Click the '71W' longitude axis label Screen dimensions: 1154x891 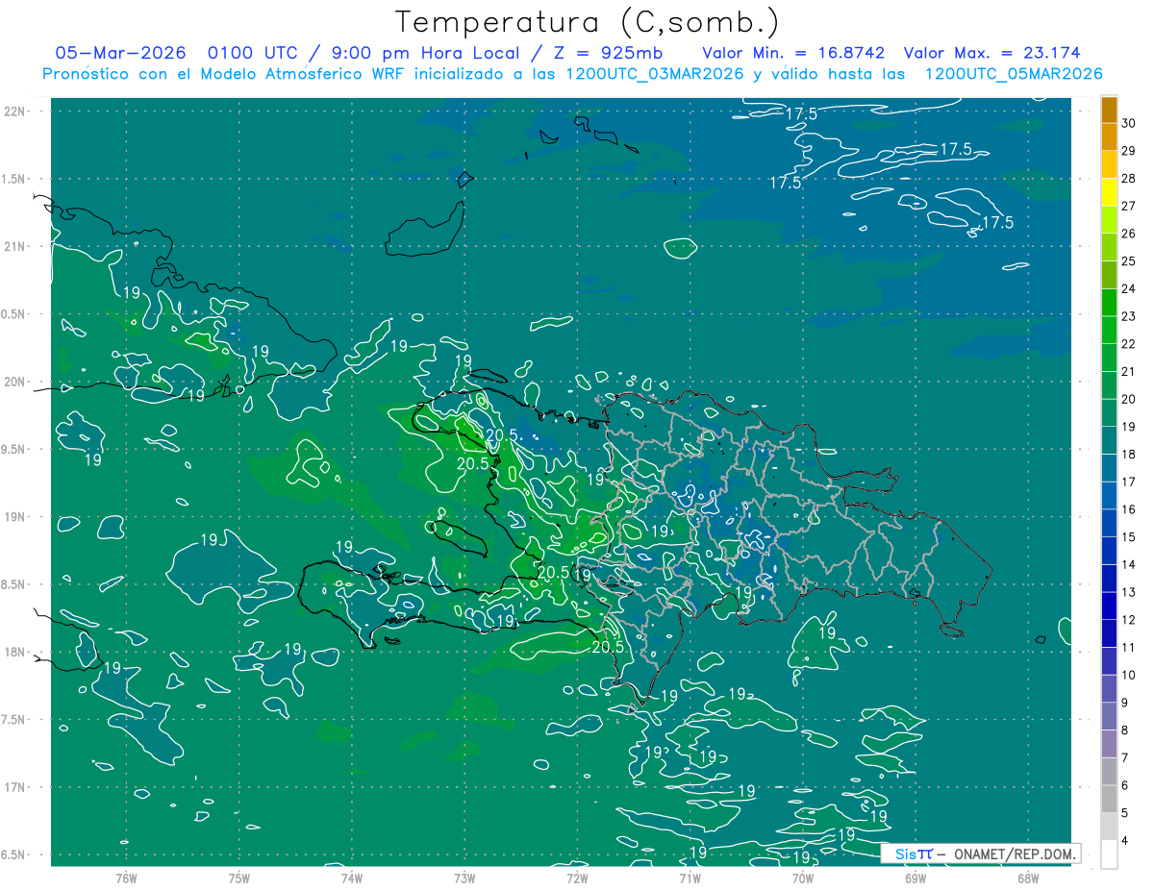pyautogui.click(x=690, y=878)
